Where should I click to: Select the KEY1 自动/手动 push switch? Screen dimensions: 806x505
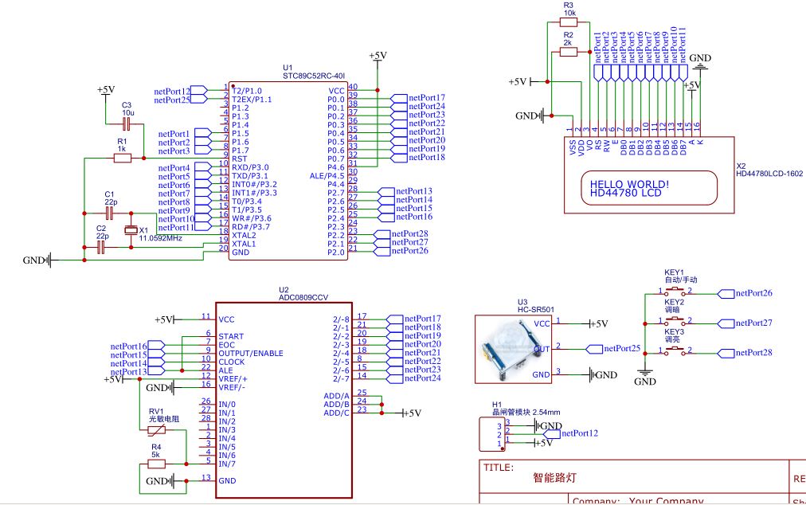click(x=675, y=292)
